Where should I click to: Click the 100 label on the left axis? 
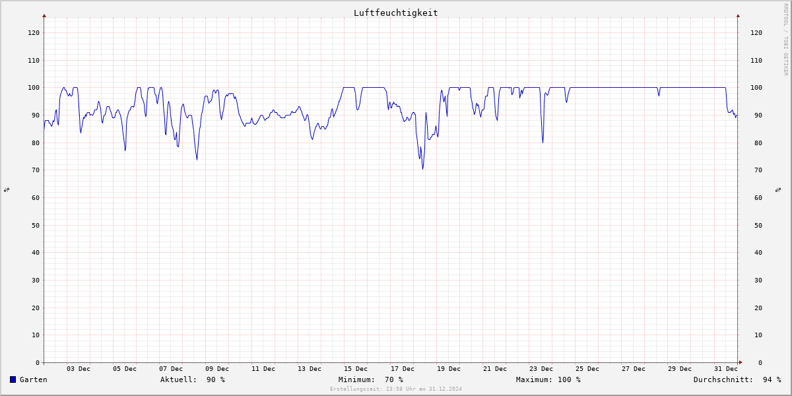34,87
